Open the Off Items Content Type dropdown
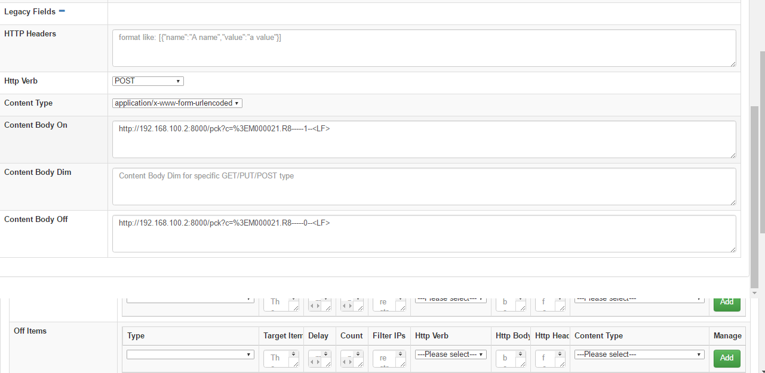This screenshot has height=373, width=765. point(639,354)
